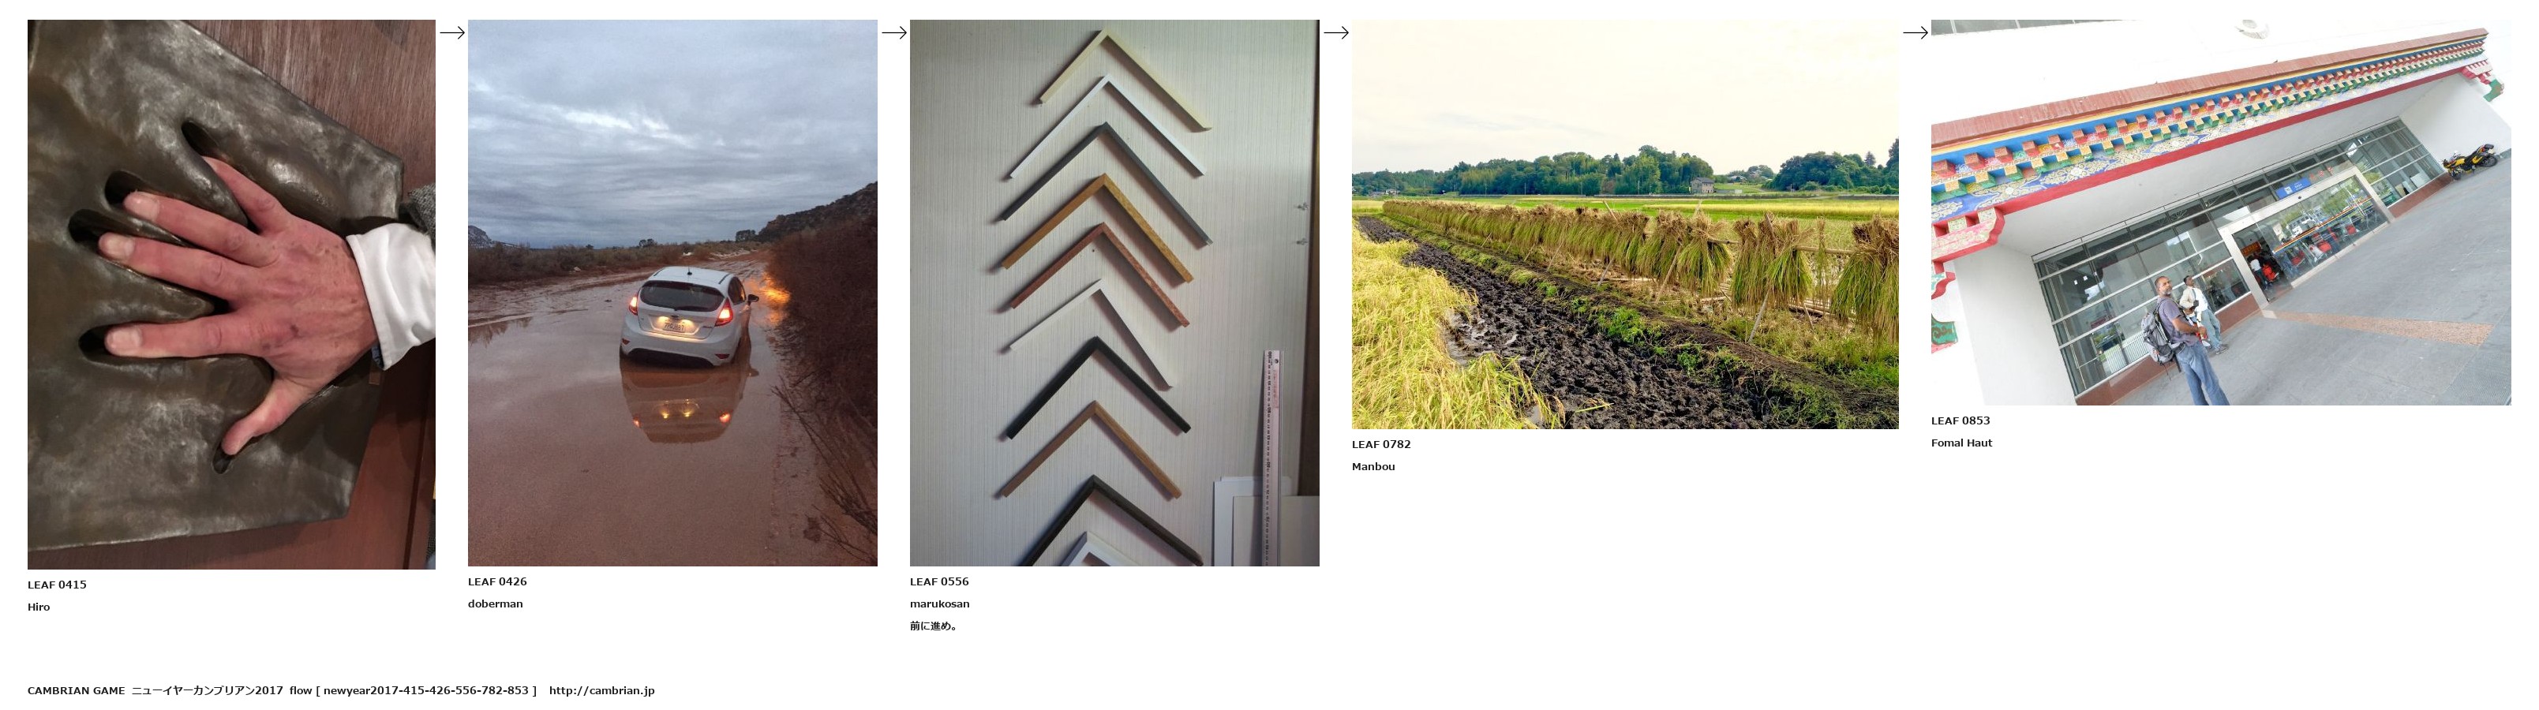Open the hand on bronze sculpture photo
The height and width of the screenshot is (710, 2539).
tap(231, 294)
